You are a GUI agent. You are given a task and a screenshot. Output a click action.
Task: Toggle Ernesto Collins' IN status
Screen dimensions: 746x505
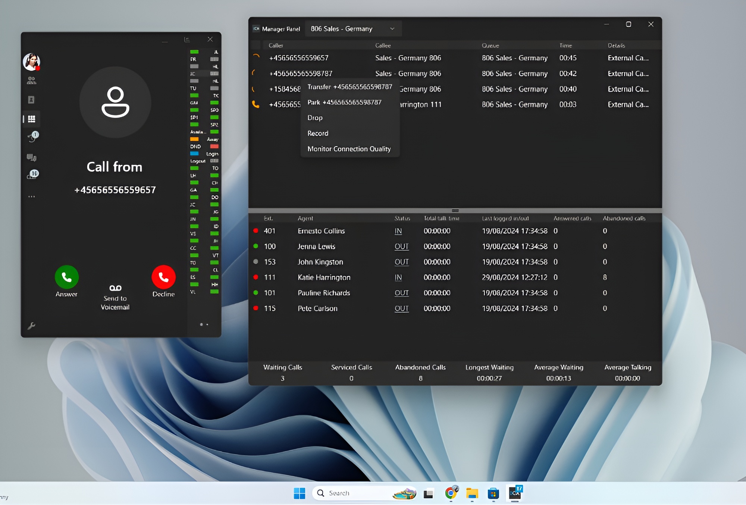tap(398, 231)
